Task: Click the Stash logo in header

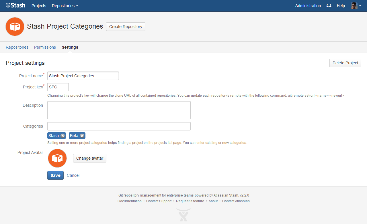Action: point(15,5)
